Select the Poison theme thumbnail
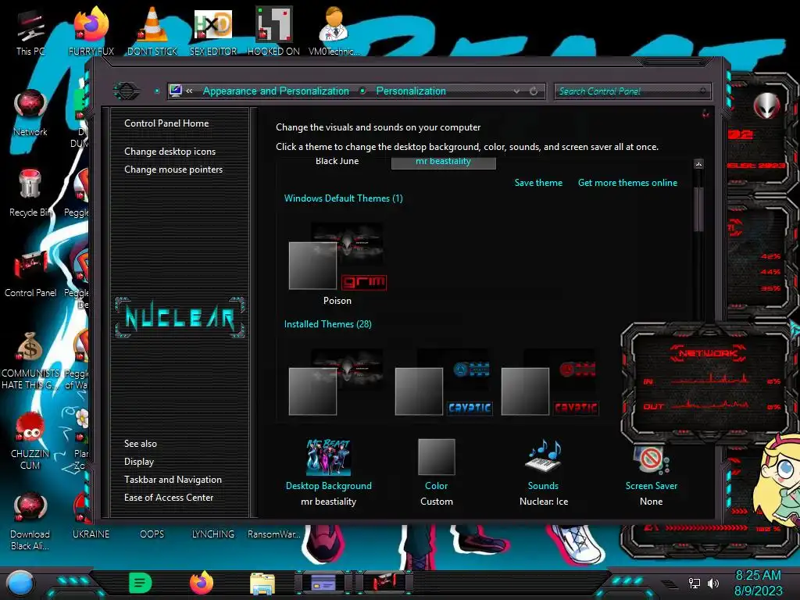Screen dimensions: 800x600 [x=337, y=264]
